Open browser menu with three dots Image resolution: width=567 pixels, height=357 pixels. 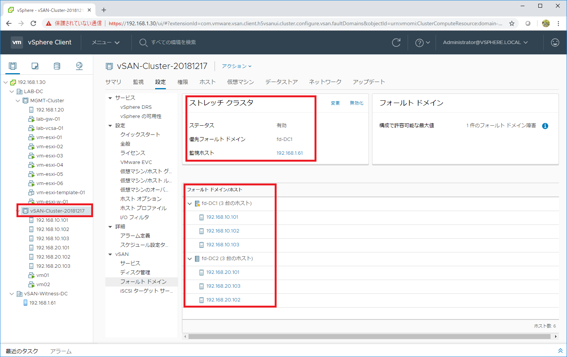coord(558,23)
